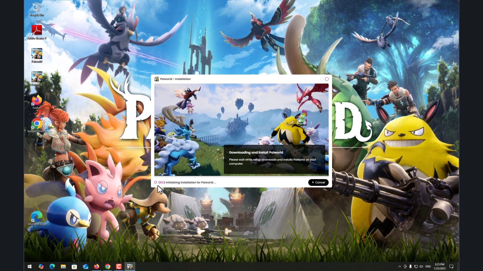Select the Google Chrome desktop shortcut
The image size is (483, 271).
[x=37, y=125]
